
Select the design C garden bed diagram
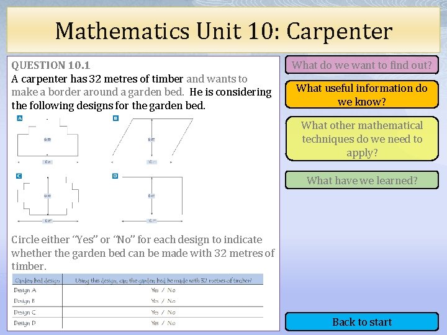coord(48,199)
